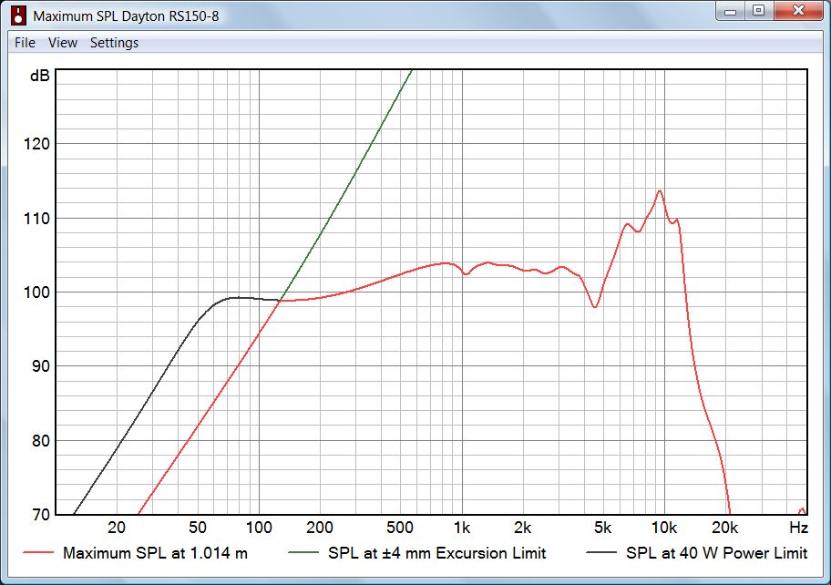Image resolution: width=831 pixels, height=585 pixels.
Task: Click the 100 value on dB axis
Action: click(36, 292)
